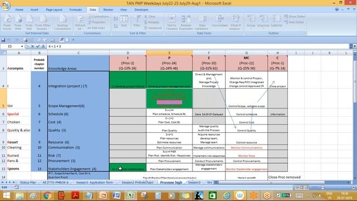
Task: Open the Group rows dropdown
Action: pyautogui.click(x=251, y=22)
